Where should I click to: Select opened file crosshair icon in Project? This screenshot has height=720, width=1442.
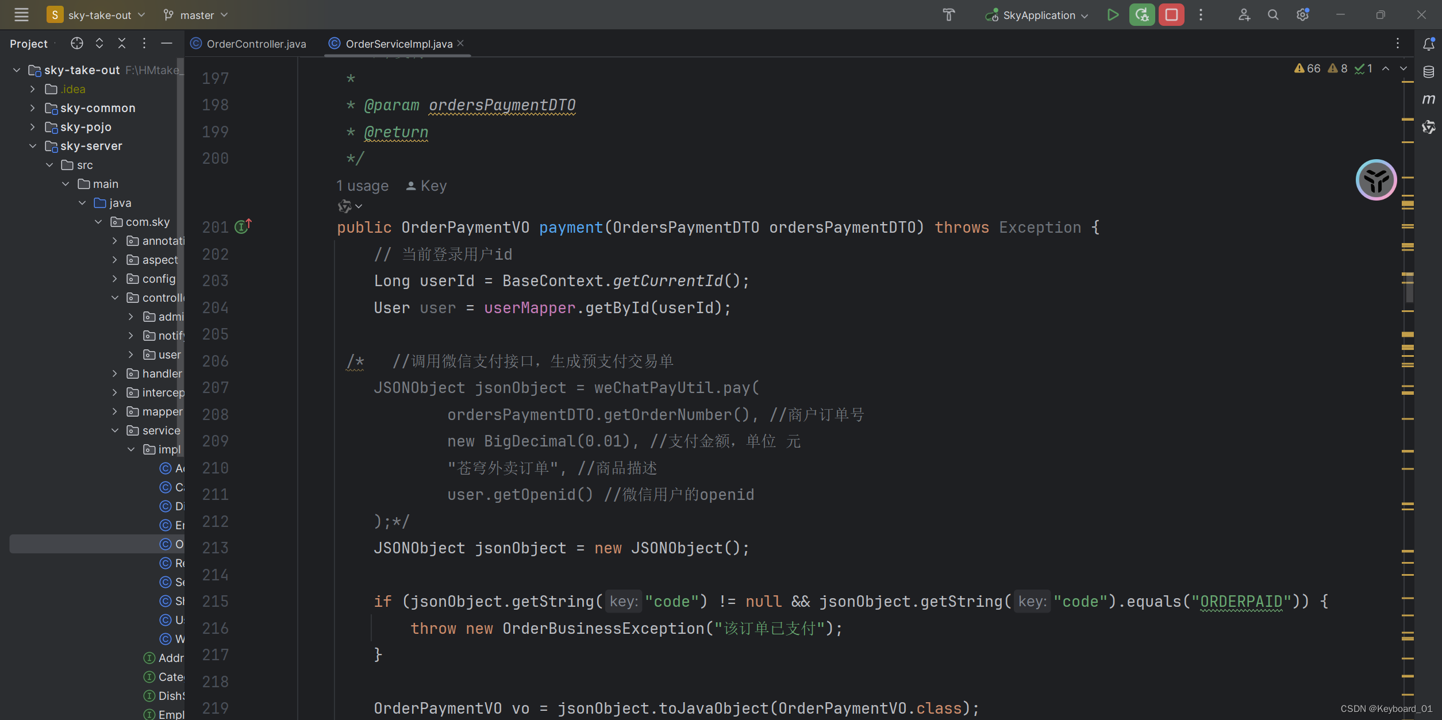76,44
